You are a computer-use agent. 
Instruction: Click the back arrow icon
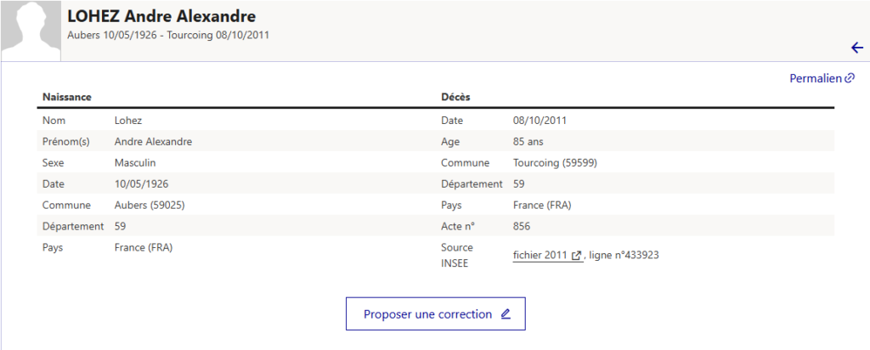[x=856, y=48]
